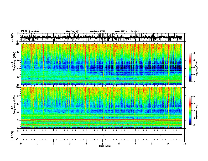Click the "station=ATH" header label
208x161 pixels.
coord(97,32)
